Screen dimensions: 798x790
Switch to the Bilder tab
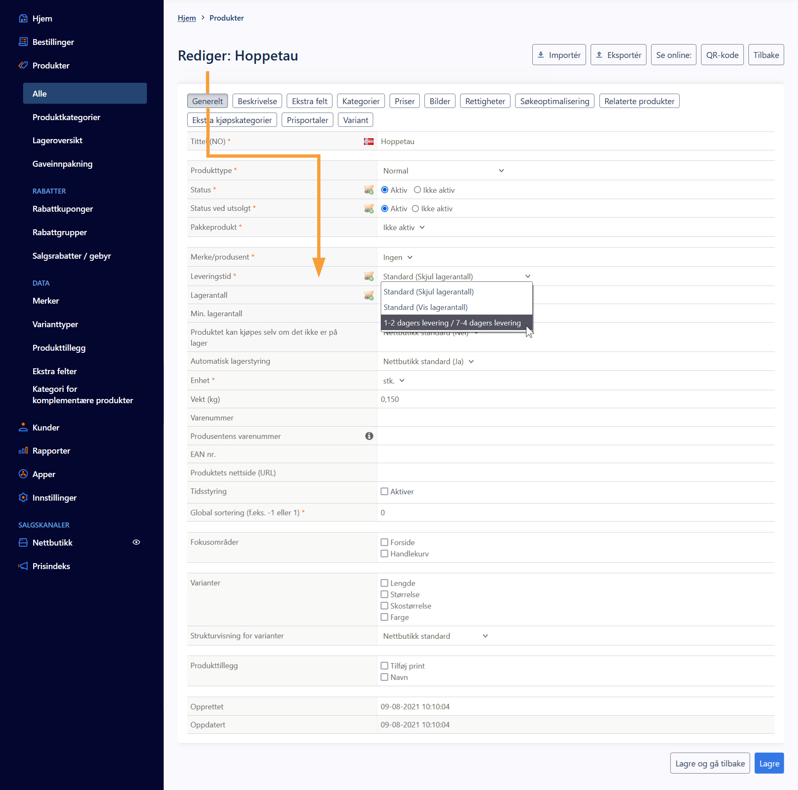(440, 101)
